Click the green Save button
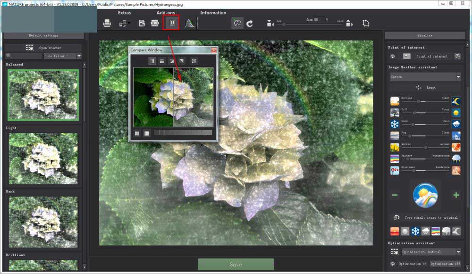472x274 pixels. click(236, 265)
